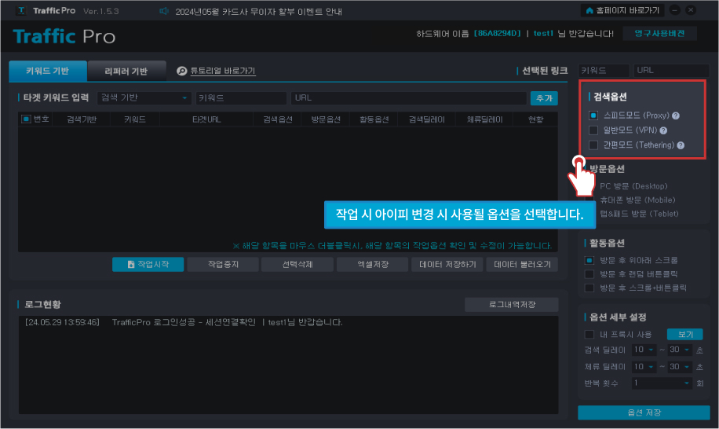Click help icon next to 간편모드 (Tethering)
Image resolution: width=719 pixels, height=429 pixels.
pyautogui.click(x=681, y=145)
